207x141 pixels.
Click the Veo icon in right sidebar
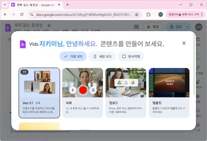click(x=198, y=39)
